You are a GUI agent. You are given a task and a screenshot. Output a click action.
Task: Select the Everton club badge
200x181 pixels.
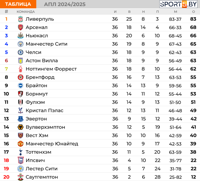(x=21, y=119)
